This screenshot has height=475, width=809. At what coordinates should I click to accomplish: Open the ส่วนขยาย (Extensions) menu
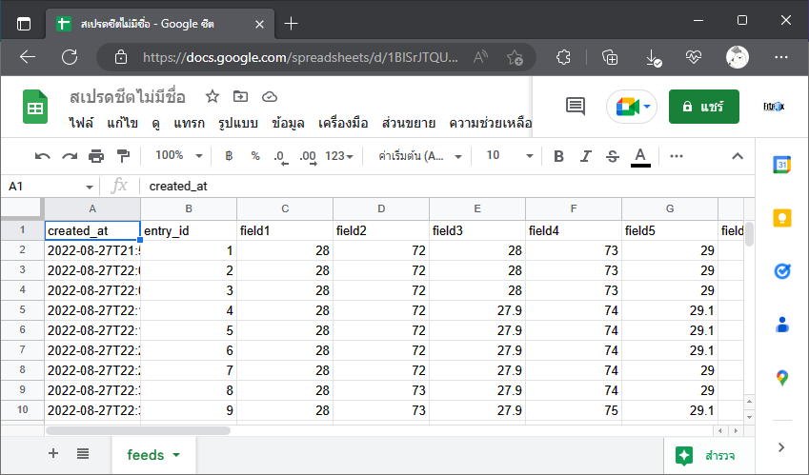[409, 123]
